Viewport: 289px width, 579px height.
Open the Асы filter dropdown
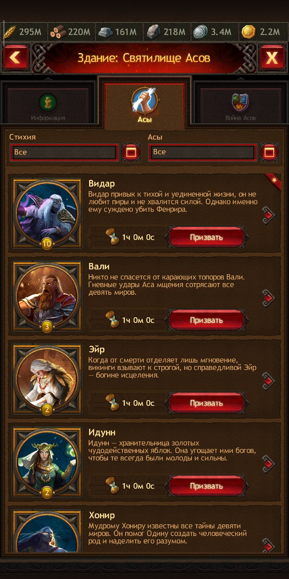(x=203, y=152)
